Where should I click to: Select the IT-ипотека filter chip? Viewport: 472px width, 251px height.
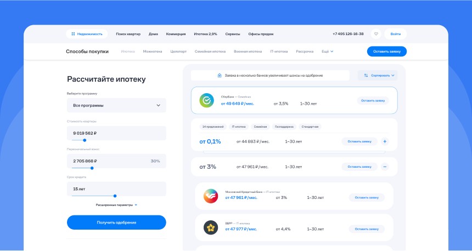pos(239,127)
